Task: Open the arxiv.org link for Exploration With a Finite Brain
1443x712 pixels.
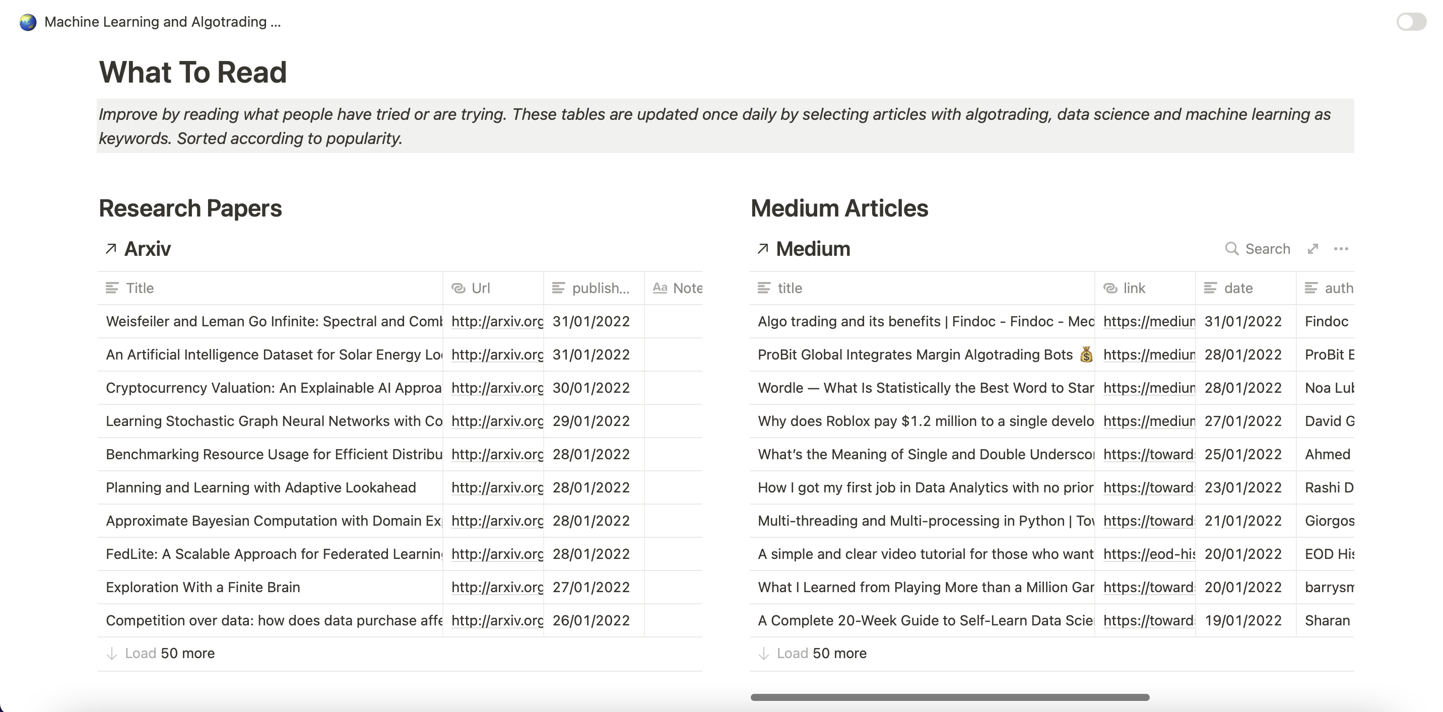Action: [496, 587]
